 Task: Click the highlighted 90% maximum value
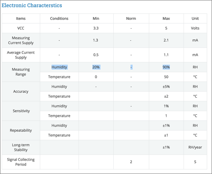[166, 67]
